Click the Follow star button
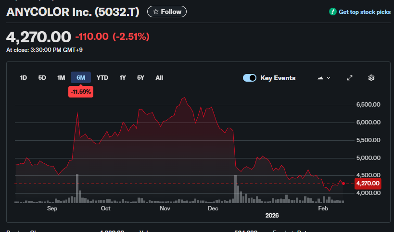Image resolution: width=394 pixels, height=232 pixels. pyautogui.click(x=167, y=12)
